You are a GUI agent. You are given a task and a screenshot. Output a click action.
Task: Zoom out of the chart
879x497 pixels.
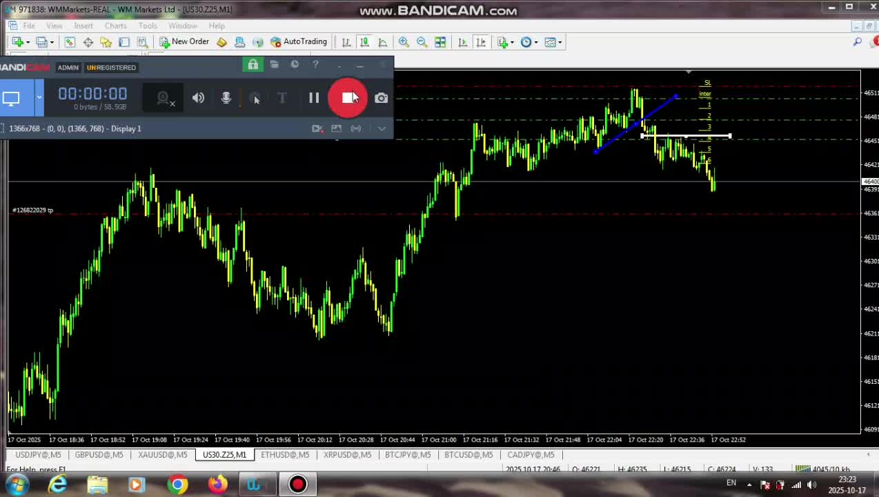click(422, 42)
